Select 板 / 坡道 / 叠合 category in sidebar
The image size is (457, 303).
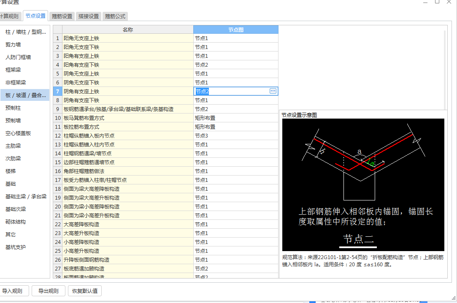26,95
